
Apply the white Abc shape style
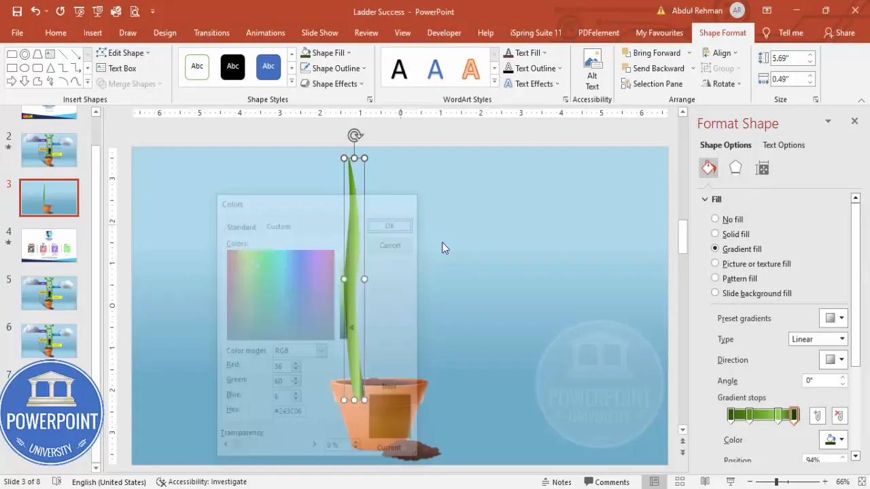click(x=197, y=67)
